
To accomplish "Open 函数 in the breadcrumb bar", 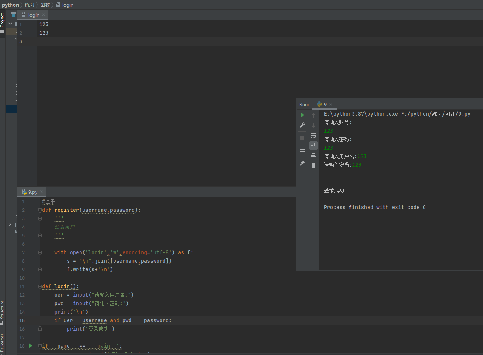I will 45,5.
